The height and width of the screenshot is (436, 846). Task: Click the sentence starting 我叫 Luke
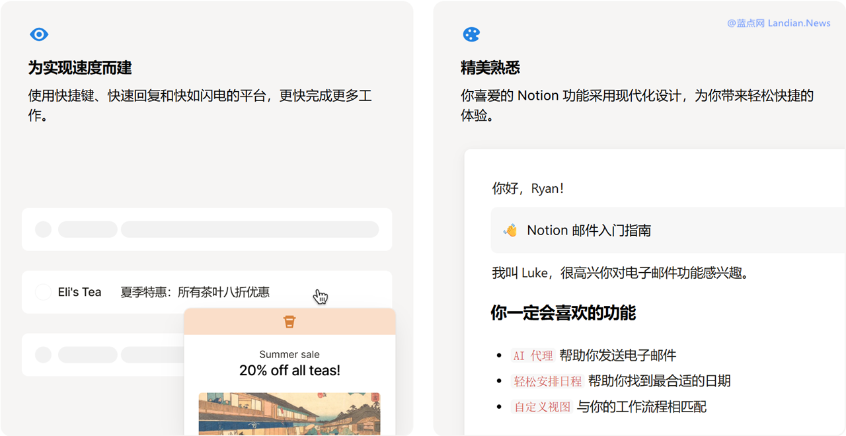621,273
